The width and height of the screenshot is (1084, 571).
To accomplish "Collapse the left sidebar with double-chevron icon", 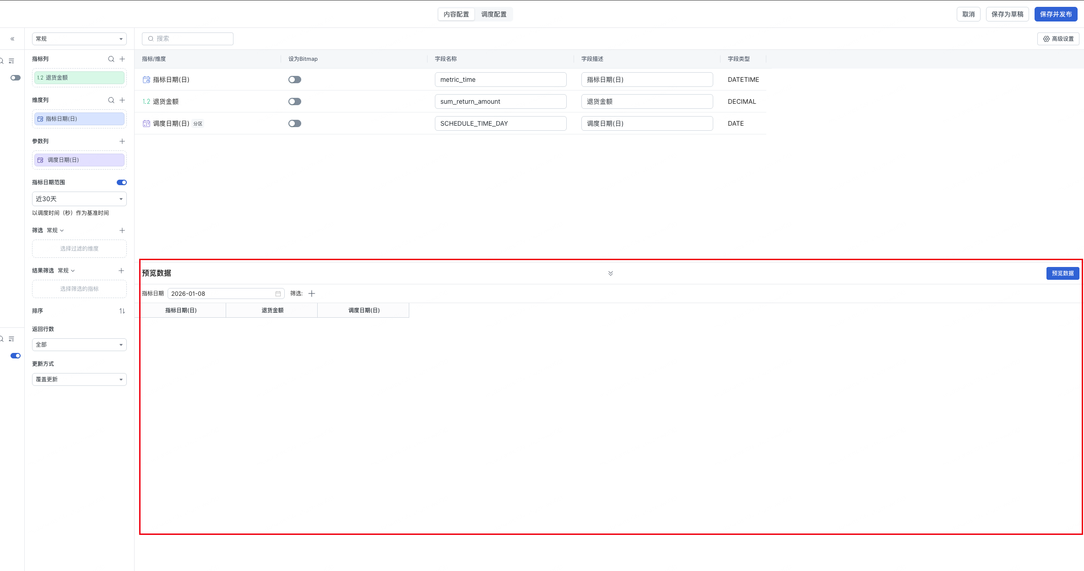I will (12, 39).
